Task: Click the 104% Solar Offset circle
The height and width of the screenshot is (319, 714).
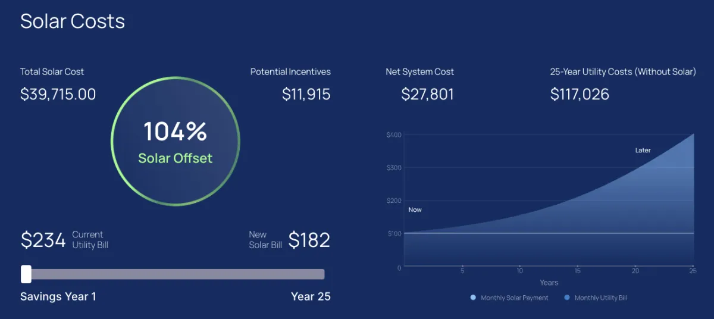Action: coord(176,142)
